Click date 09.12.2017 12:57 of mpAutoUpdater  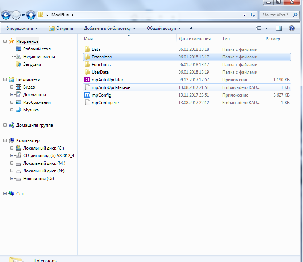(194, 80)
